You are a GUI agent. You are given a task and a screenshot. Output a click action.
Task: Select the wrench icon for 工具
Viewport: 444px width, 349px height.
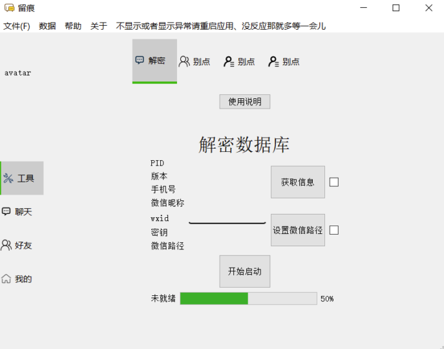pyautogui.click(x=8, y=179)
